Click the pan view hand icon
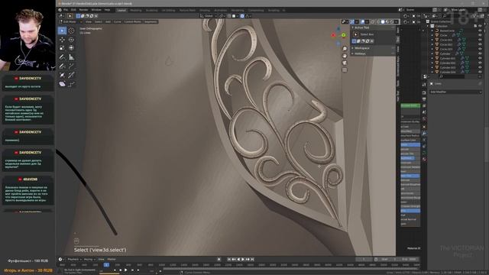The height and width of the screenshot is (275, 489). click(345, 56)
